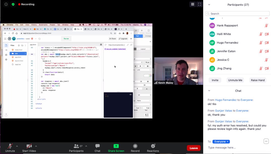Enter full screen mode in Zoom
Image resolution: width=271 pixels, height=154 pixels.
[199, 4]
